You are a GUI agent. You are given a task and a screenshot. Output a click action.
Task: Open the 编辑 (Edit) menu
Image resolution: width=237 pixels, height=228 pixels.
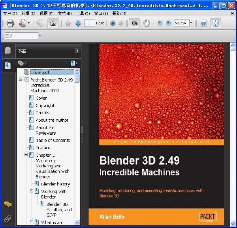pyautogui.click(x=28, y=13)
